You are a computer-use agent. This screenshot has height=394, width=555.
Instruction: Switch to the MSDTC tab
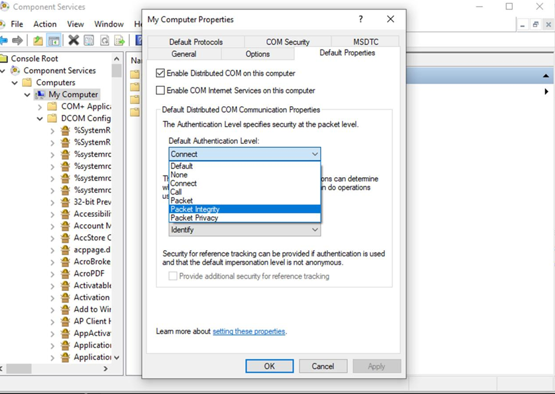pos(366,42)
